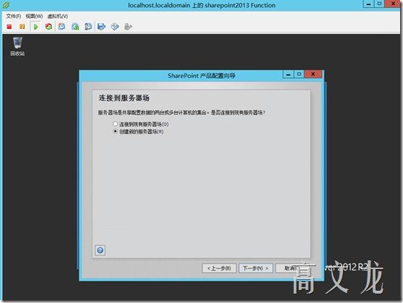Click the 连接到服务器场 heading text

click(124, 98)
